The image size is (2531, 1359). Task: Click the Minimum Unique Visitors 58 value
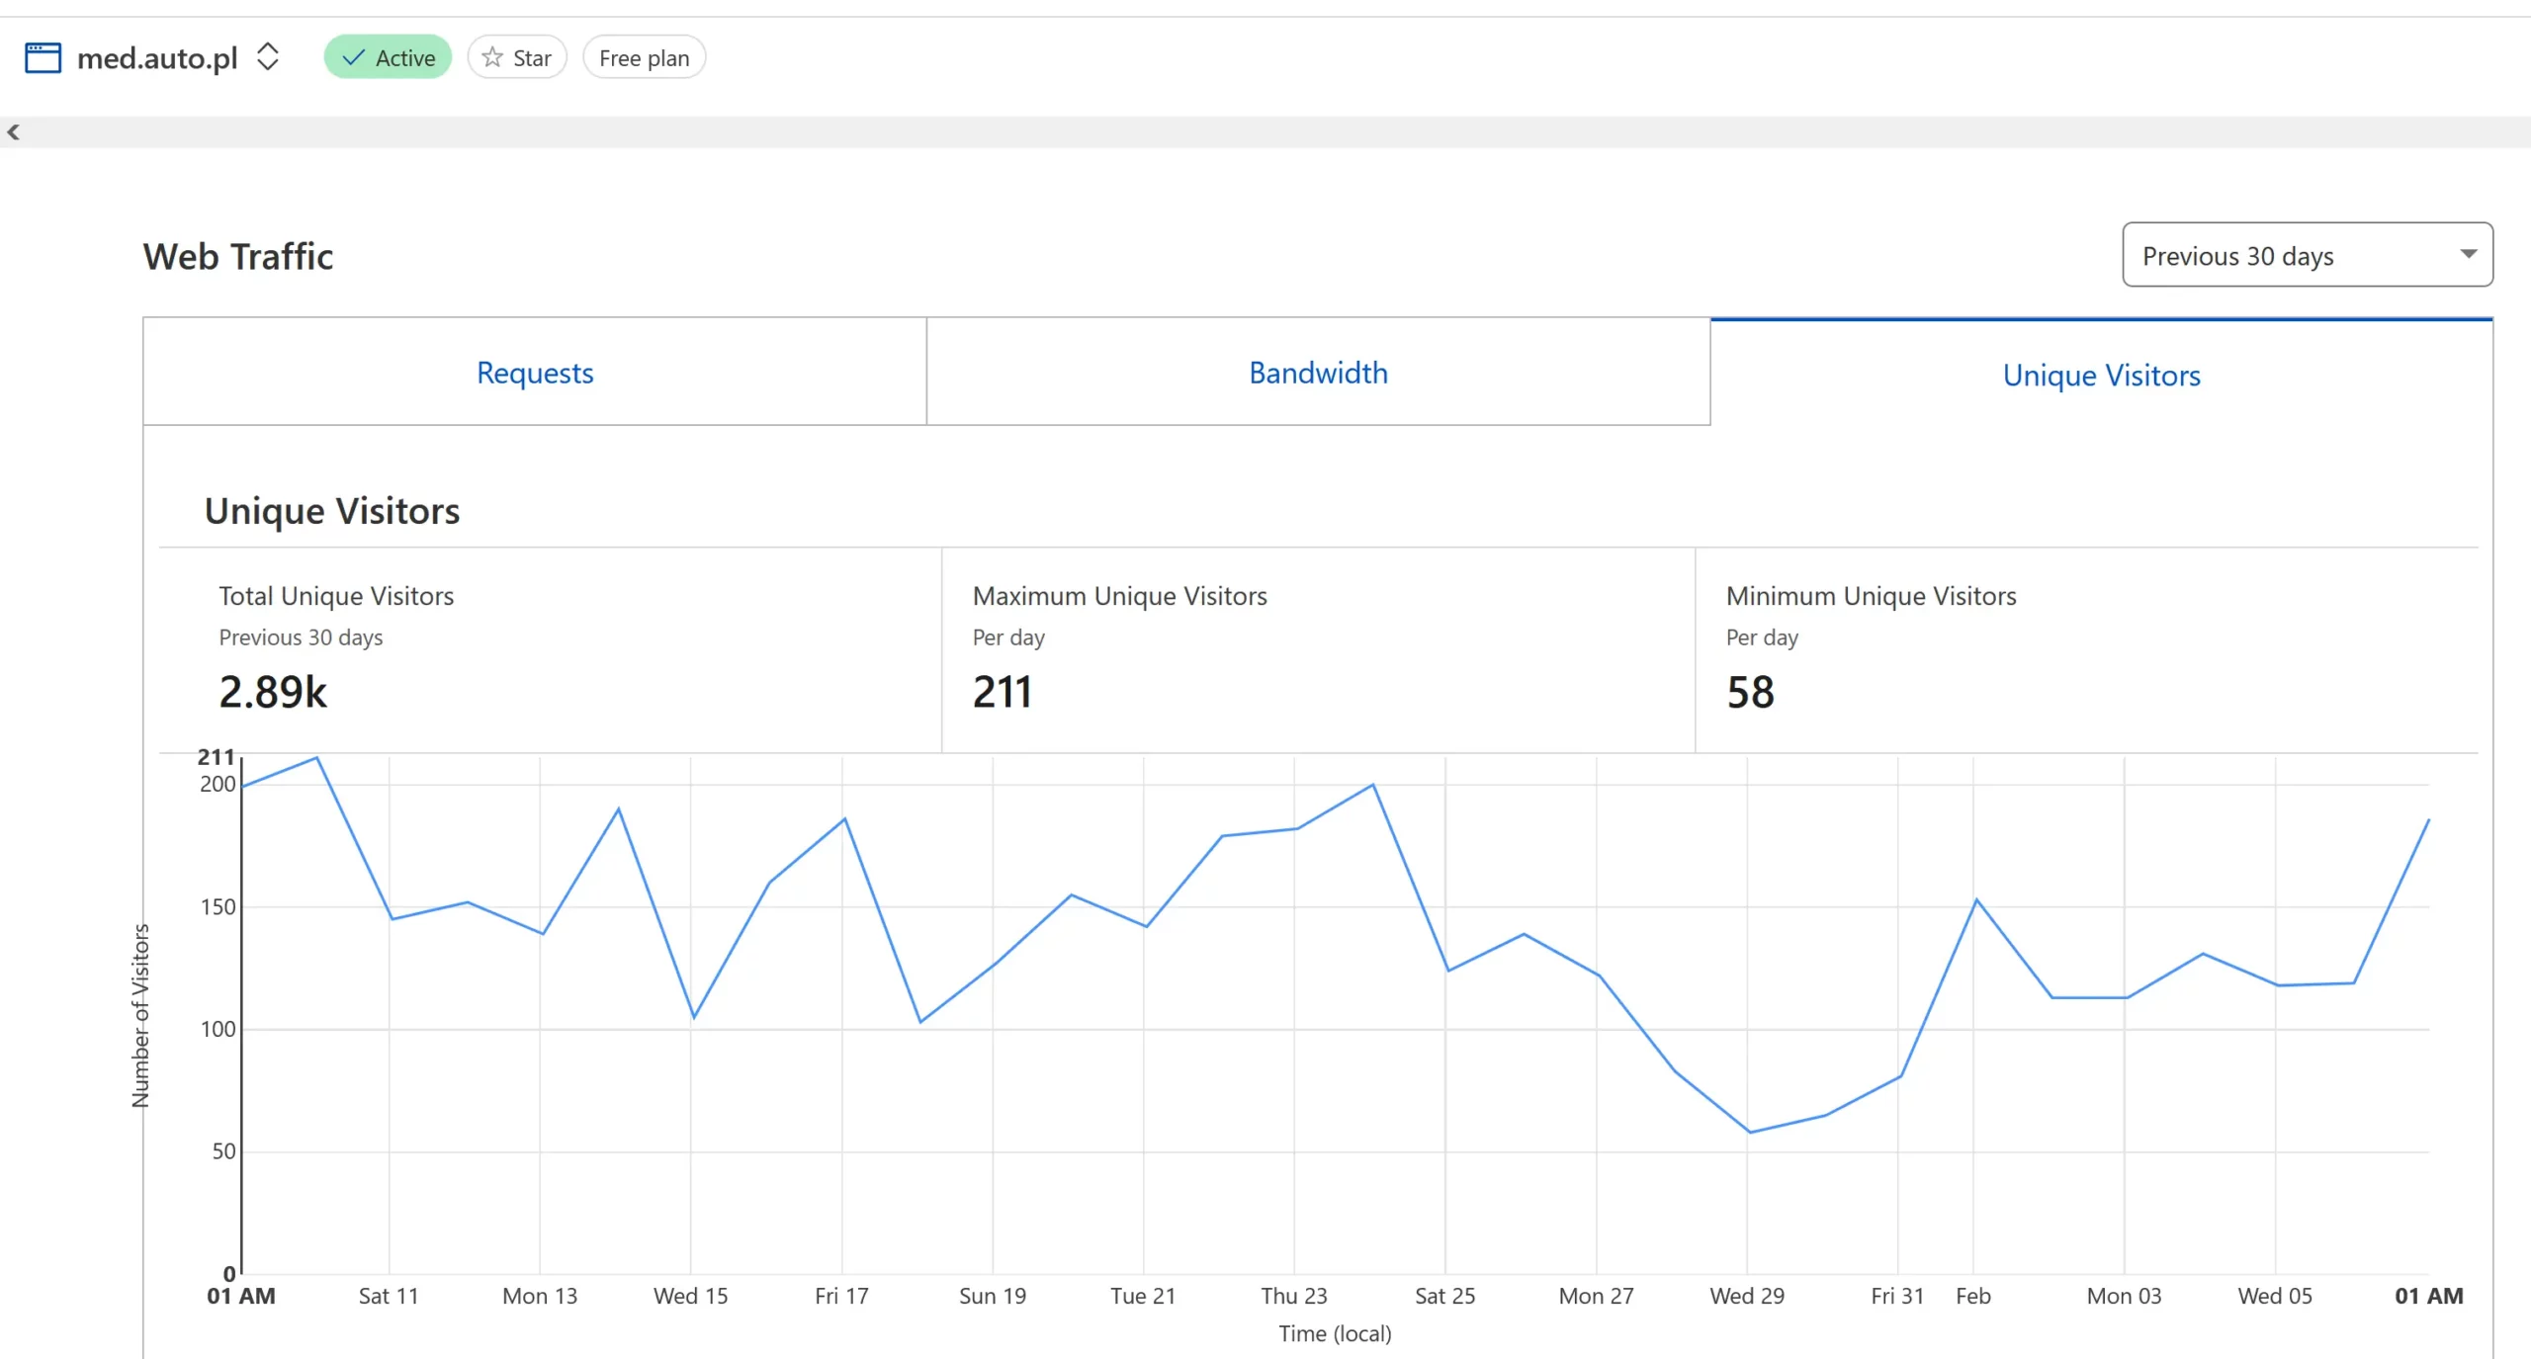(x=1750, y=692)
